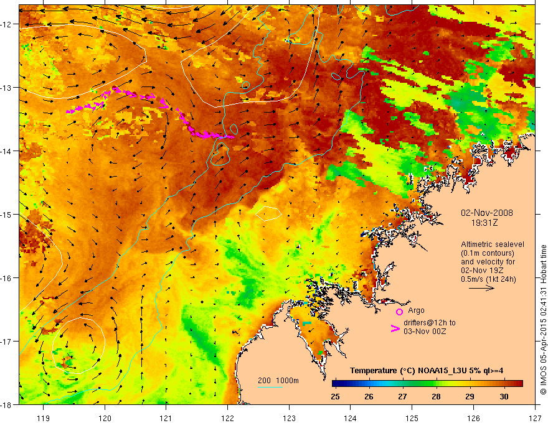548x423 pixels.
Task: Click the latitude axis label -18
Action: (x=6, y=404)
